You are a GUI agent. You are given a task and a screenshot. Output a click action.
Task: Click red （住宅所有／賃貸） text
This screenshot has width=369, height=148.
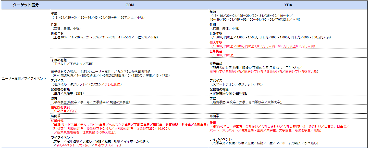(x=65, y=111)
